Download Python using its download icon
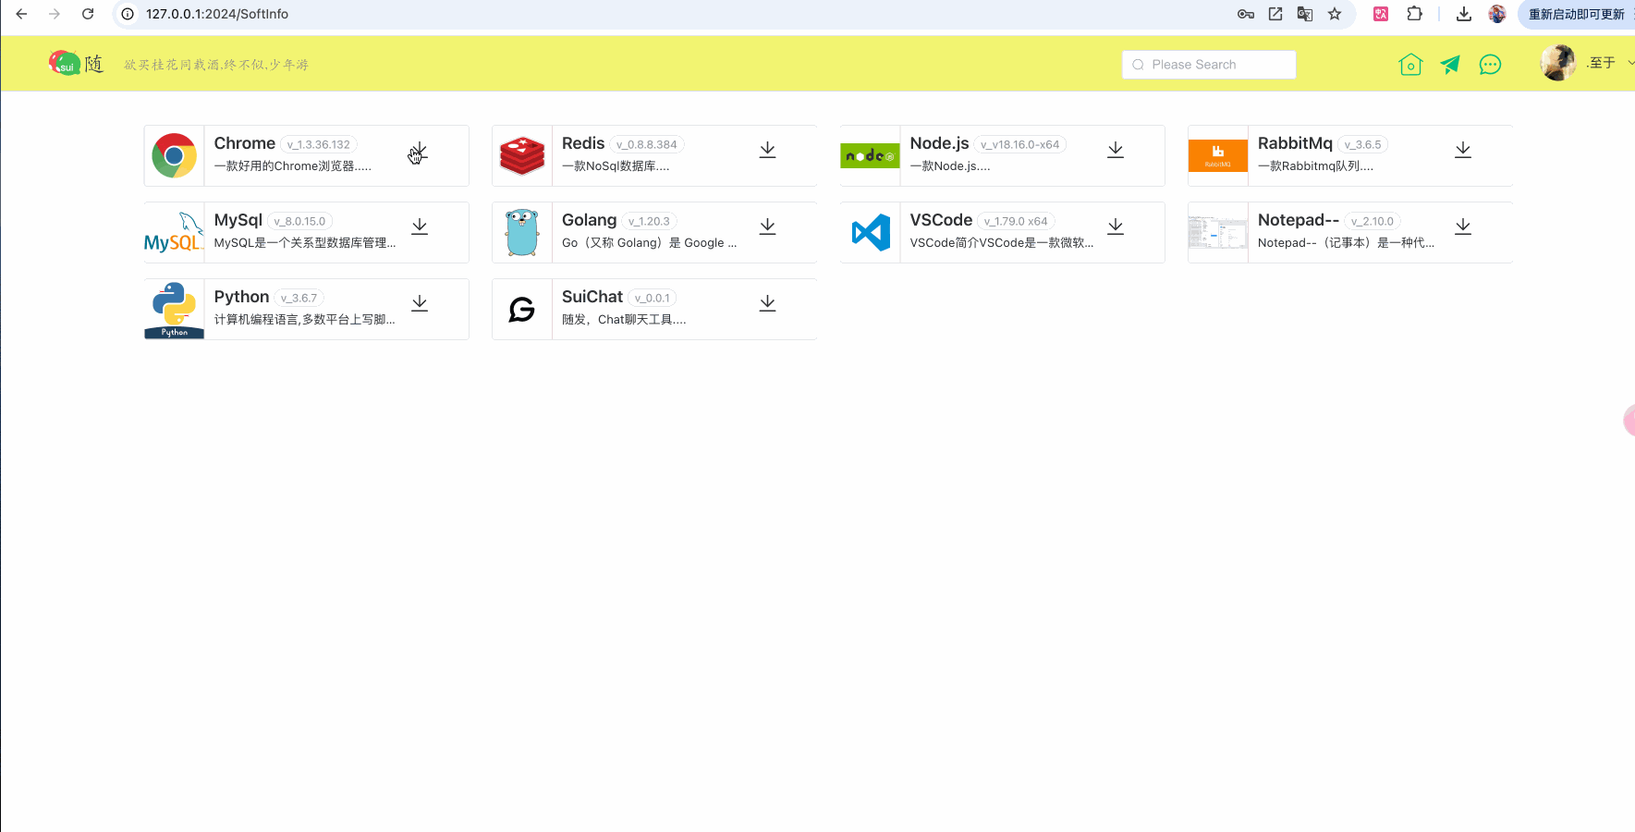Viewport: 1635px width, 832px height. tap(420, 303)
